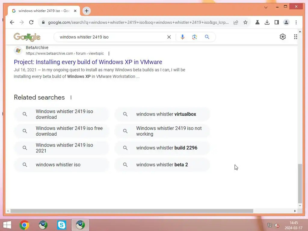308x231 pixels.
Task: Click the scroll down arrow
Action: point(300,206)
